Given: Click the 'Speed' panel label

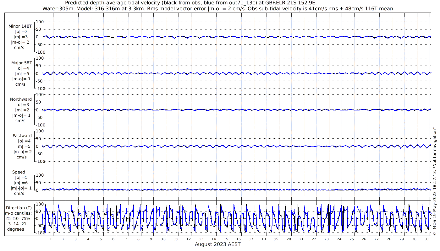Looking at the screenshot, I should coord(19,172).
